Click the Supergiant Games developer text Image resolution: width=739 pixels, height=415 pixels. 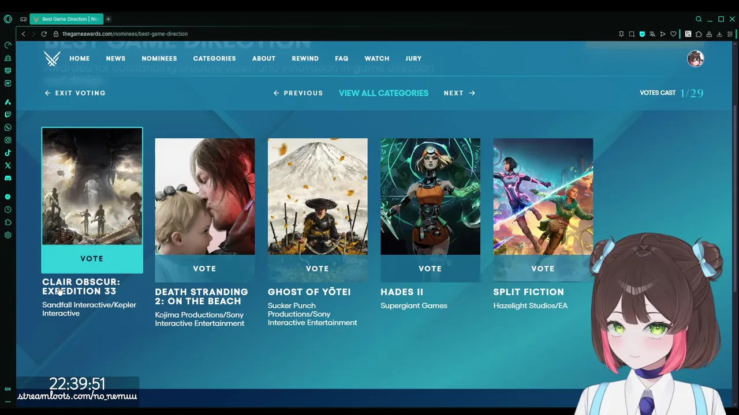point(414,305)
